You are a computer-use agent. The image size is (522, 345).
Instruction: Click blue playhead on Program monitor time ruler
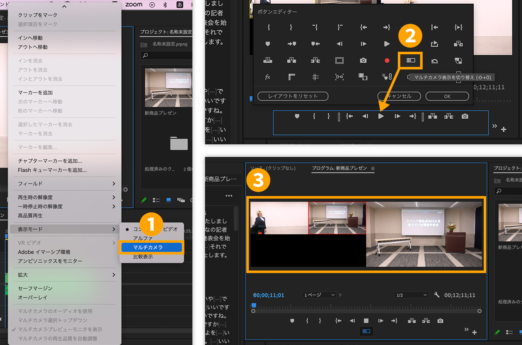[x=253, y=306]
